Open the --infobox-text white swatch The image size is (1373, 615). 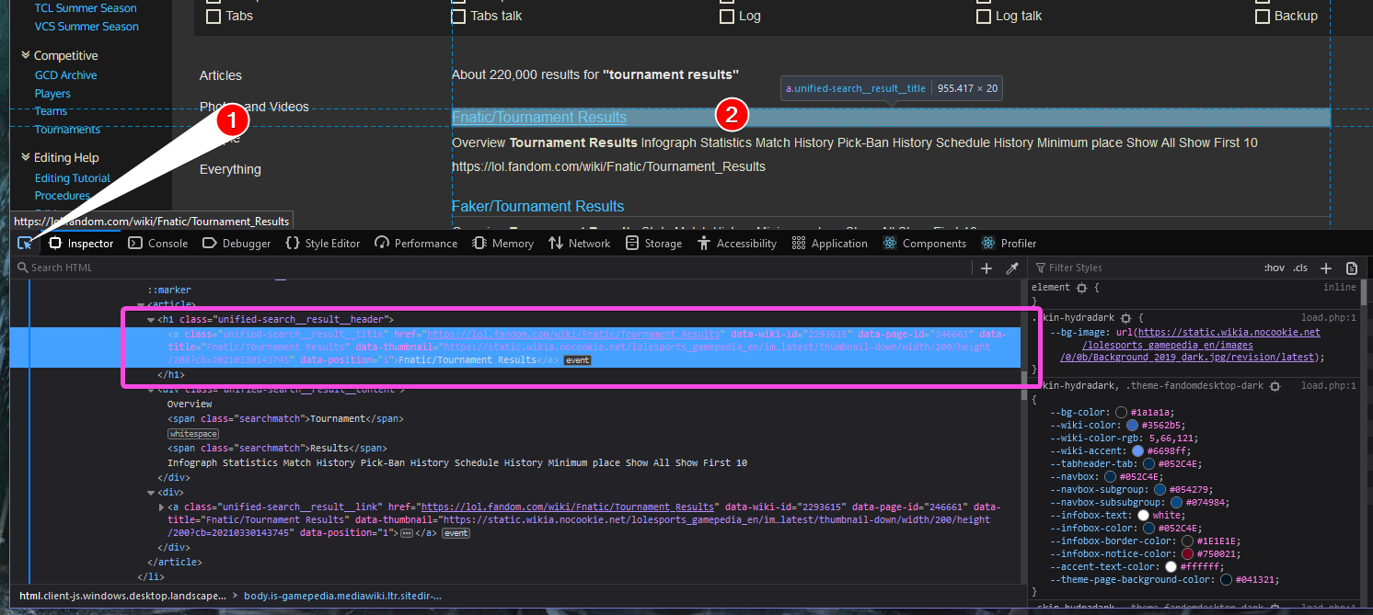1143,516
